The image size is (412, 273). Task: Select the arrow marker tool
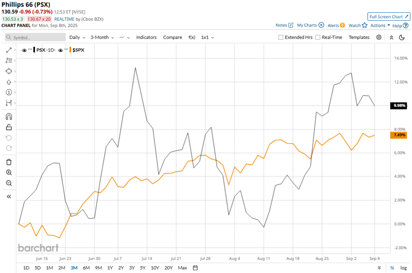tap(9, 82)
